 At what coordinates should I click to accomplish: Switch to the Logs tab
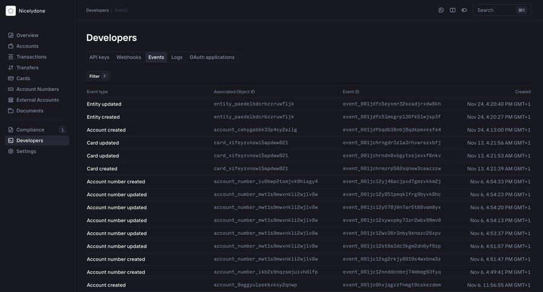[x=177, y=57]
